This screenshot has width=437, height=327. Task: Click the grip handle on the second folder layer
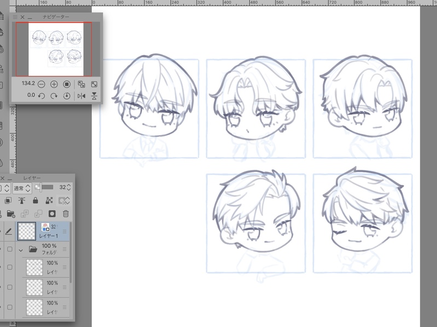(65, 287)
